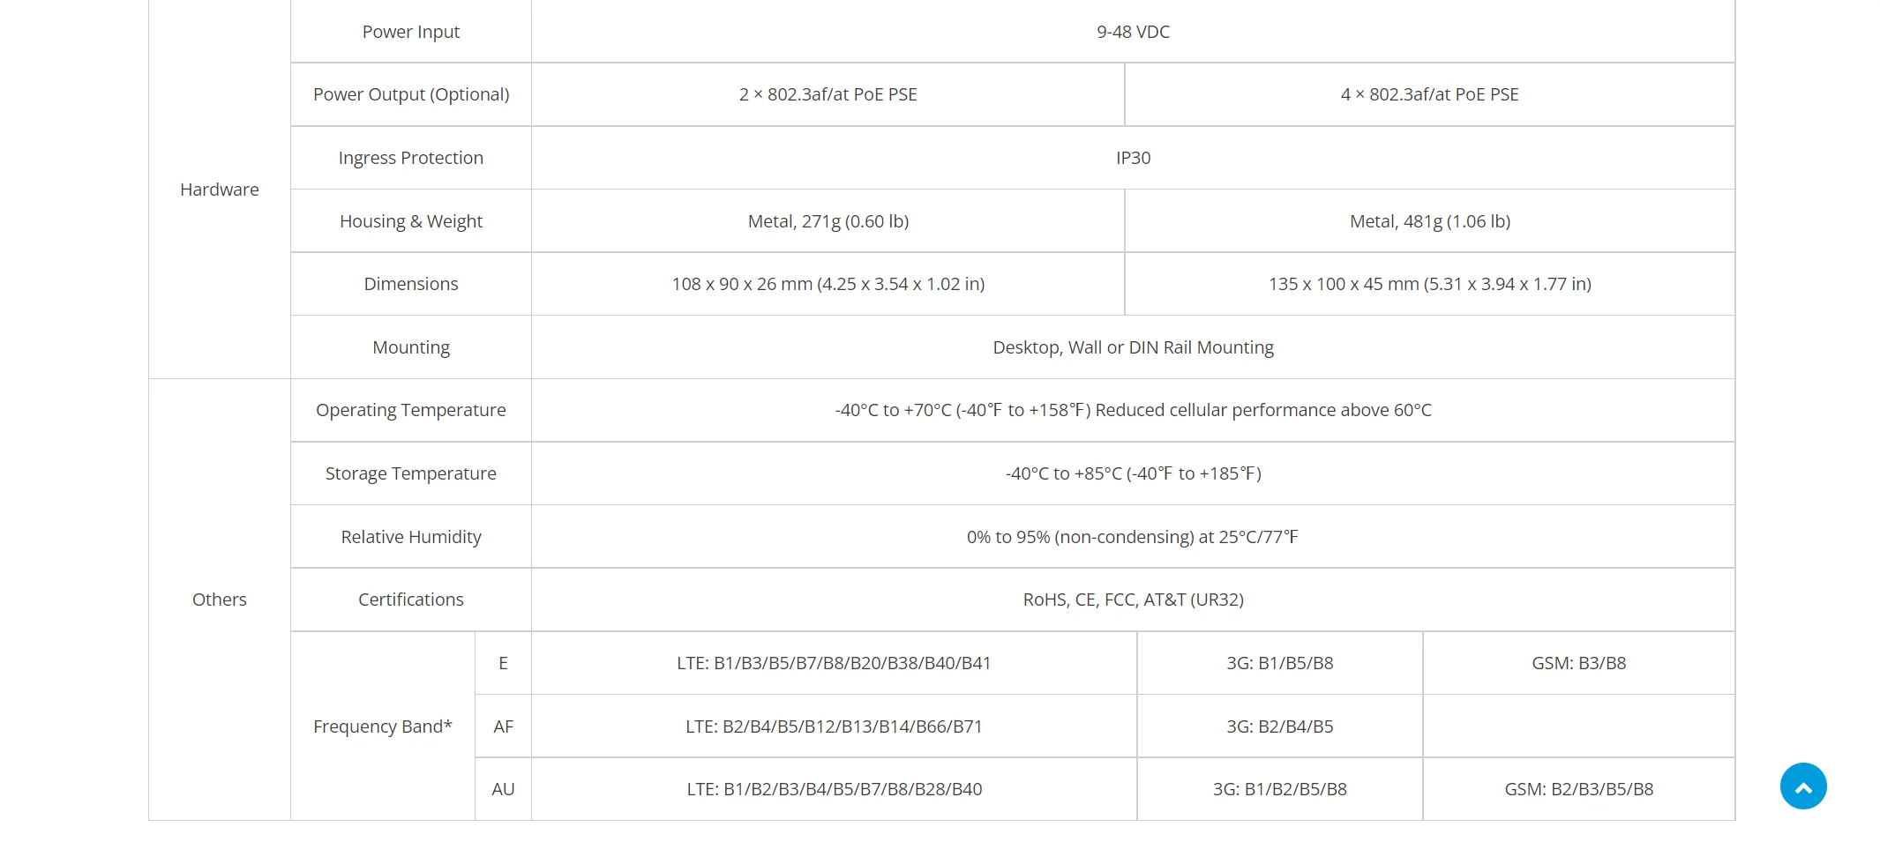Click the 135 x 100 x 45 mm dimensions
This screenshot has height=842, width=1880.
tap(1429, 284)
